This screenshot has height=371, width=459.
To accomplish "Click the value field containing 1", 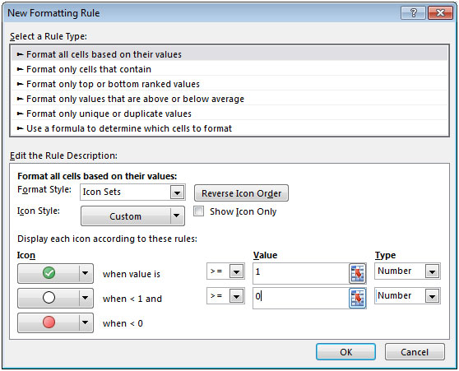I will [300, 273].
